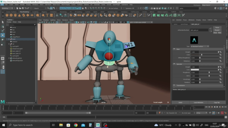Click the Undo arrow icon
The height and width of the screenshot is (128, 228).
tap(25, 8)
